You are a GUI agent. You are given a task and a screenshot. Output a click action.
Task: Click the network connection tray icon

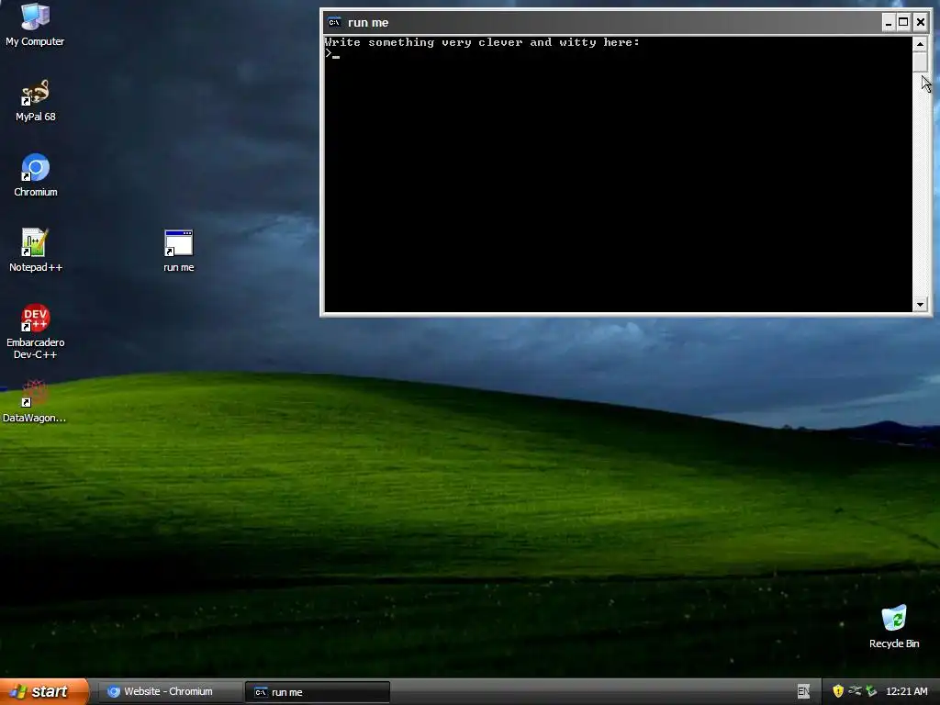pyautogui.click(x=855, y=691)
